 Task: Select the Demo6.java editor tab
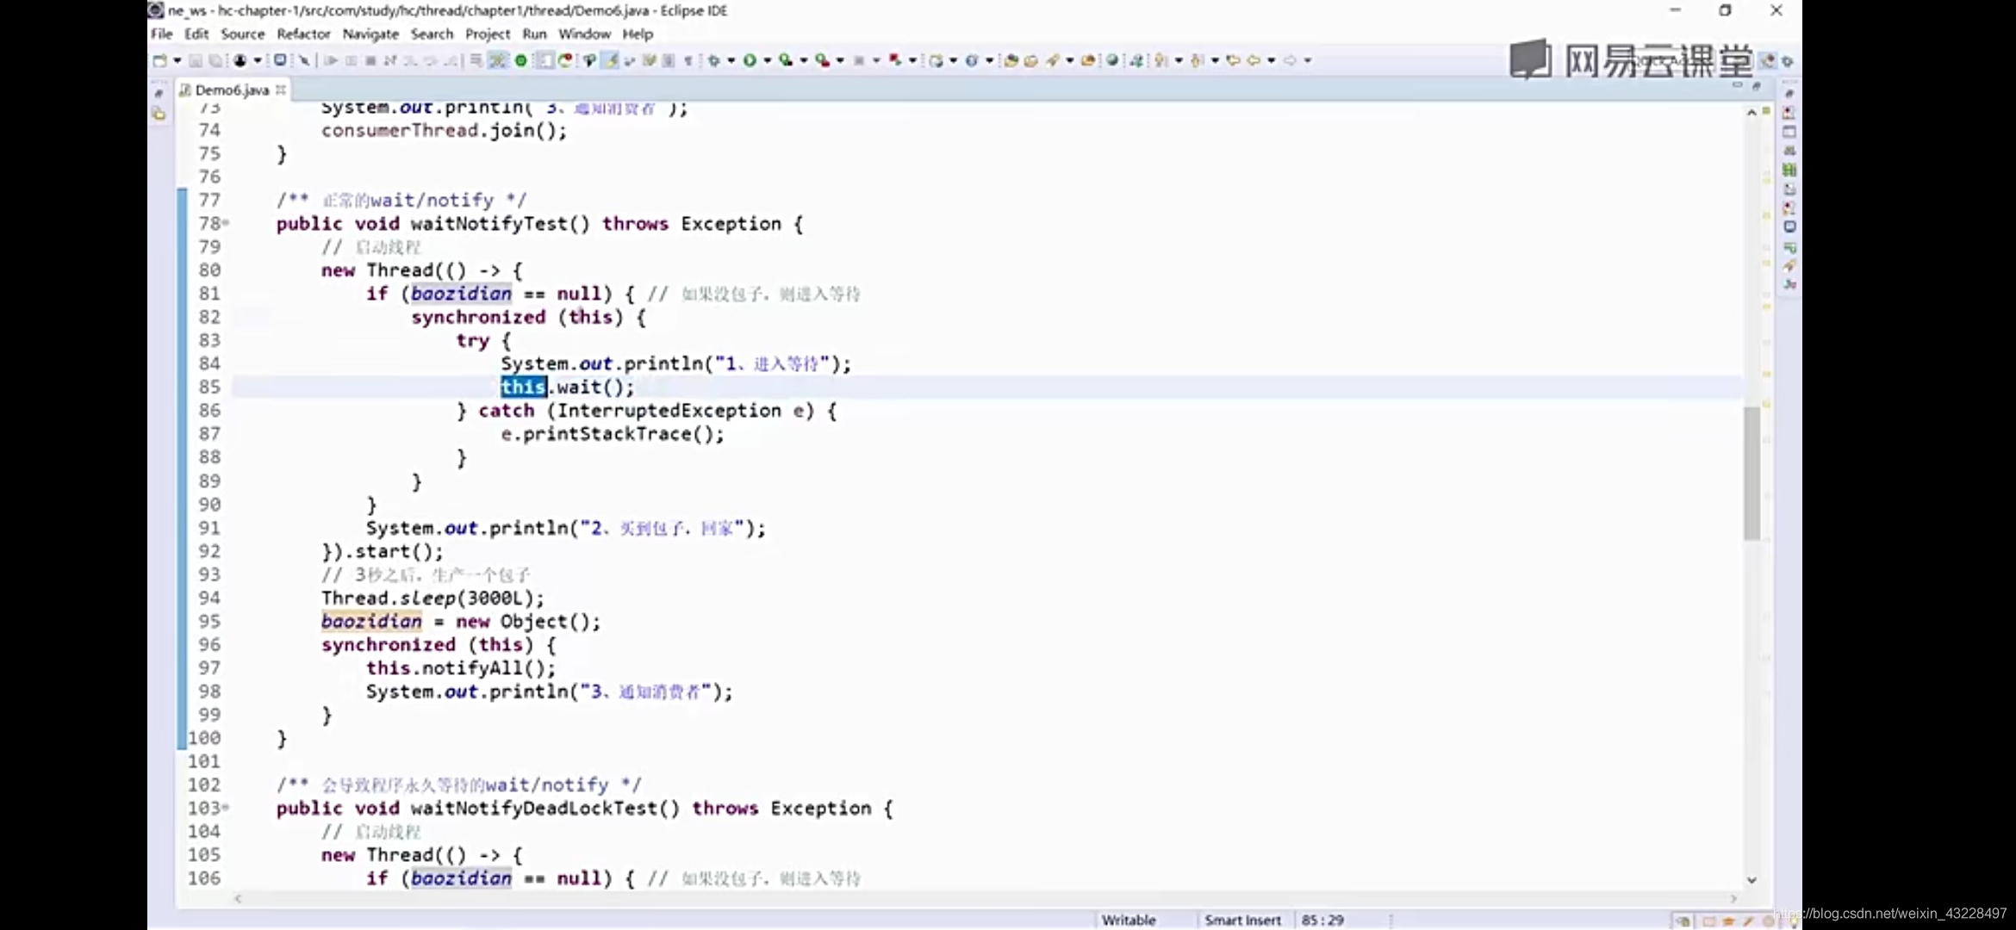[x=231, y=90]
